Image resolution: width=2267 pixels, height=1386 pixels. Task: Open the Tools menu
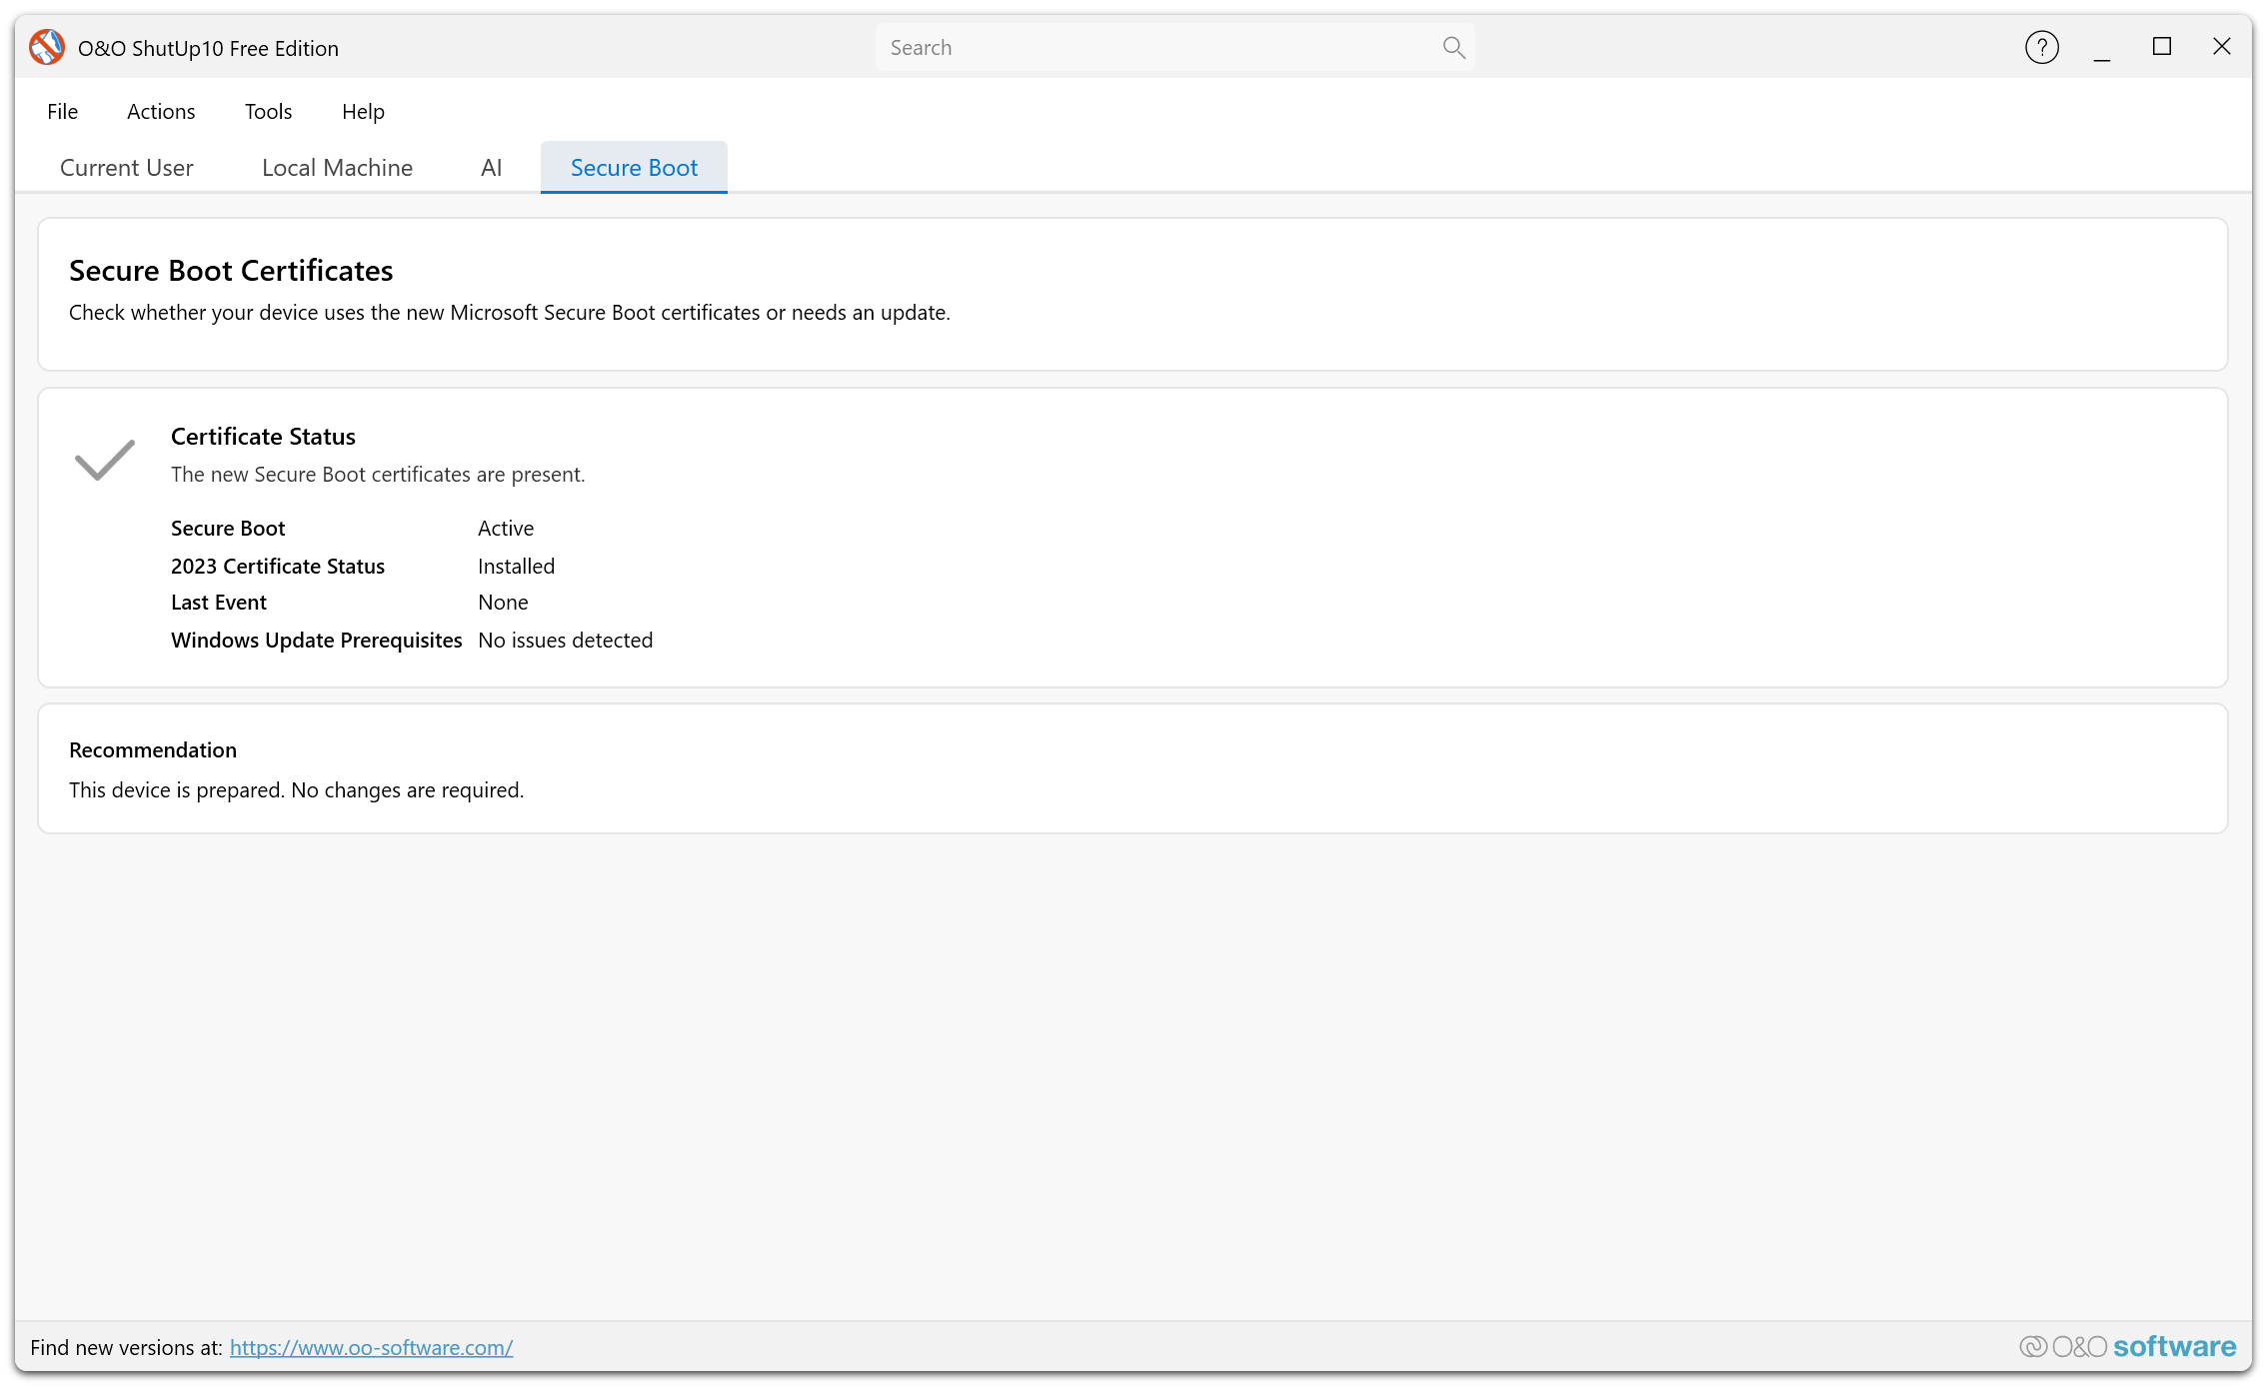click(268, 111)
